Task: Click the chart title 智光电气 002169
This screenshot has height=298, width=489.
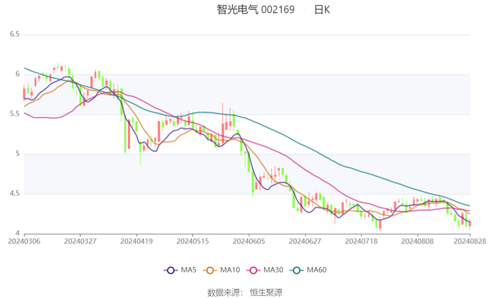Action: point(256,10)
